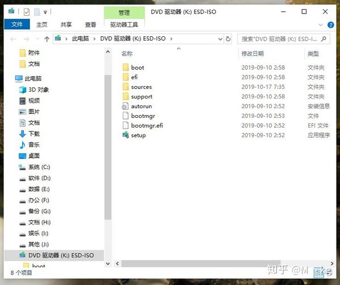Click the horizontal scrollbar thumb in file list

pos(201,263)
